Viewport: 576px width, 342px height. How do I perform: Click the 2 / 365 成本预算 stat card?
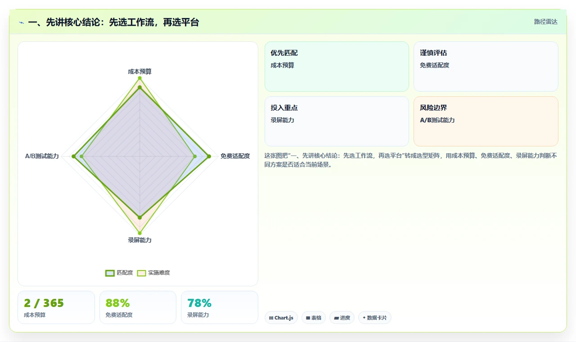[56, 307]
